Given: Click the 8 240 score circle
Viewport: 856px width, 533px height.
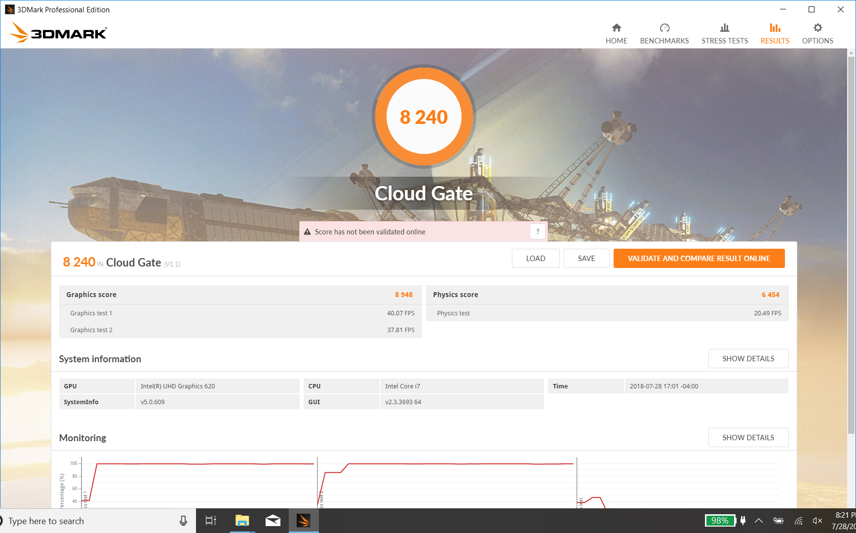Looking at the screenshot, I should pos(424,117).
